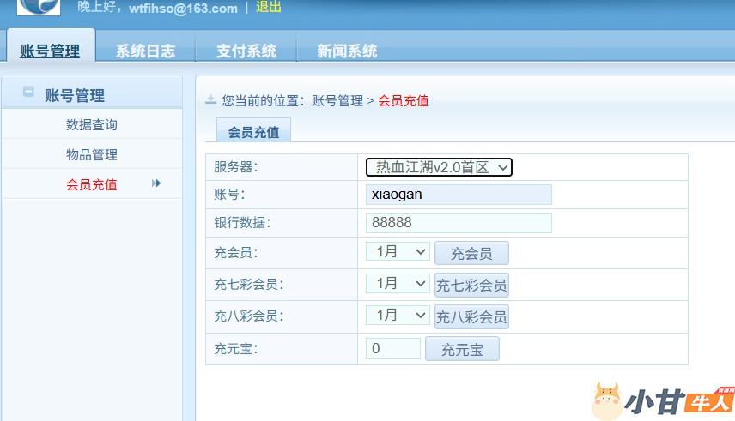735x421 pixels.
Task: Open the 充七彩会员 month dropdown
Action: (x=398, y=284)
